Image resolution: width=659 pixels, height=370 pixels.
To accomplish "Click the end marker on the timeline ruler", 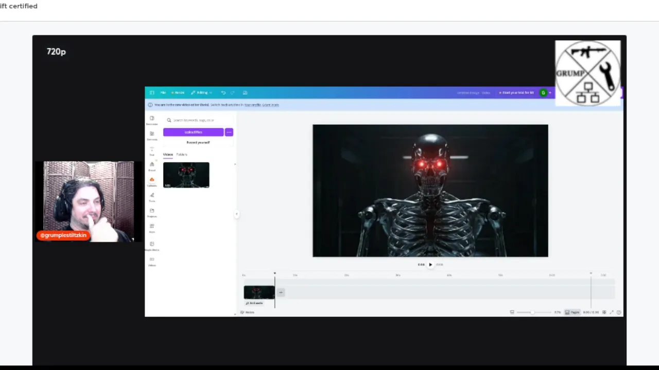I will [591, 273].
